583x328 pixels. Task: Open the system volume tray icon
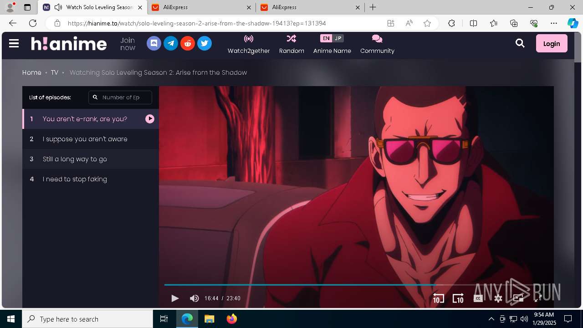[x=524, y=319]
